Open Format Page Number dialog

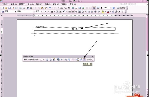[x=54, y=60]
